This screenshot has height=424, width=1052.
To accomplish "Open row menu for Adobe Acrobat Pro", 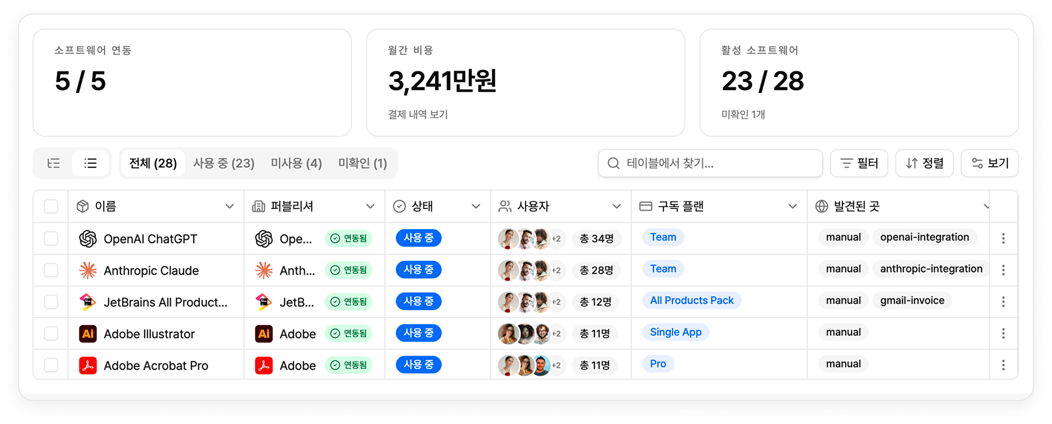I will coord(1003,365).
